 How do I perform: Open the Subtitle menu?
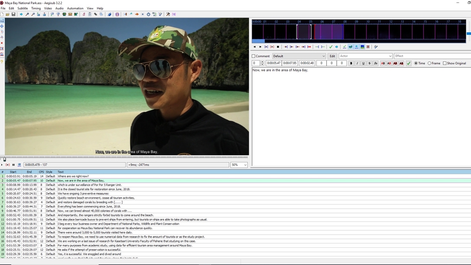coord(23,8)
